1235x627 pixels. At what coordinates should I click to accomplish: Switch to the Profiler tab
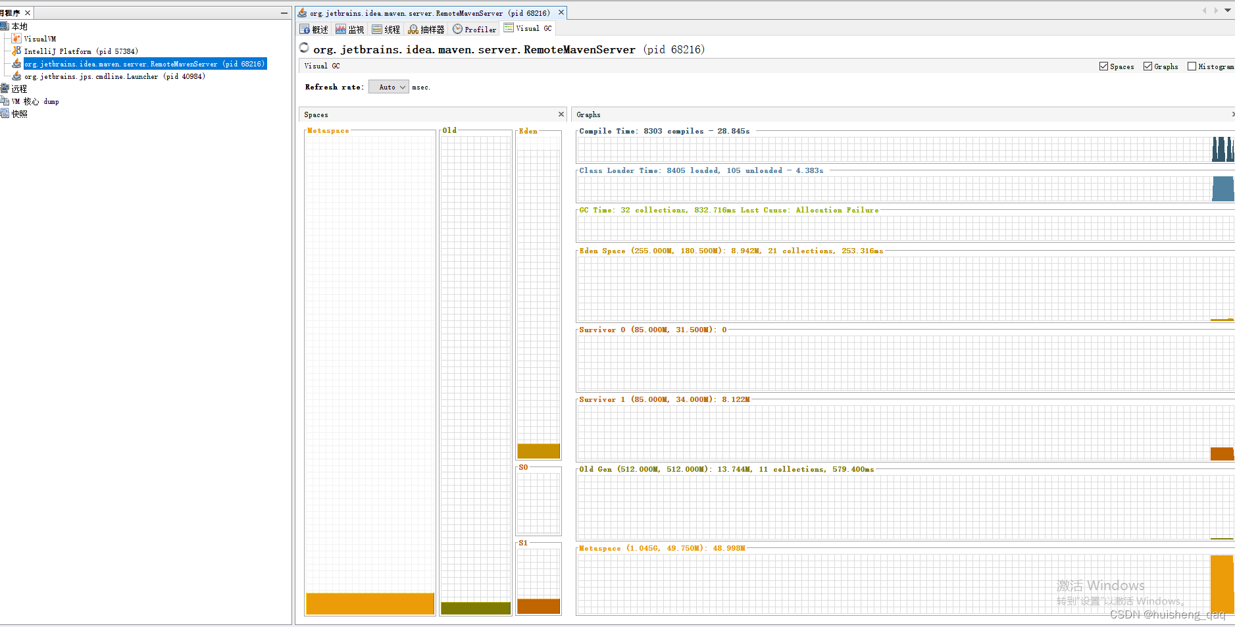(x=474, y=29)
